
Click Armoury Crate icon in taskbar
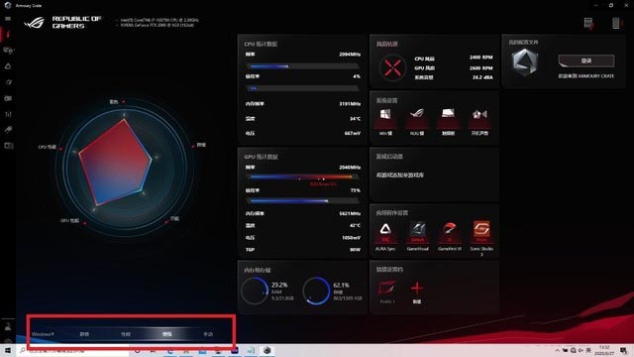(266, 350)
